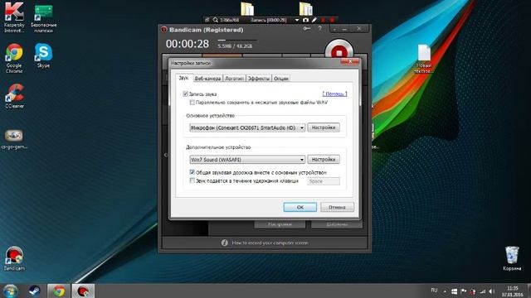The image size is (531, 298).
Task: Open Bandicam desktop shortcut
Action: coord(14,258)
